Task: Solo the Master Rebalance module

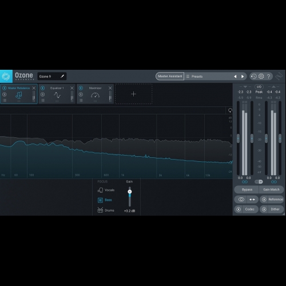Action: pos(5,94)
